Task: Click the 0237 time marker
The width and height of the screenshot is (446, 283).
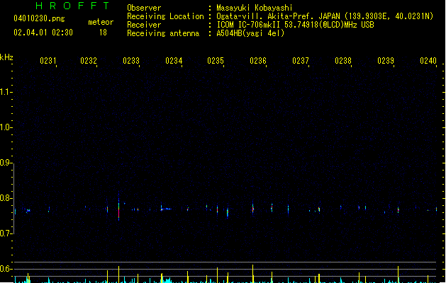Action: [301, 60]
